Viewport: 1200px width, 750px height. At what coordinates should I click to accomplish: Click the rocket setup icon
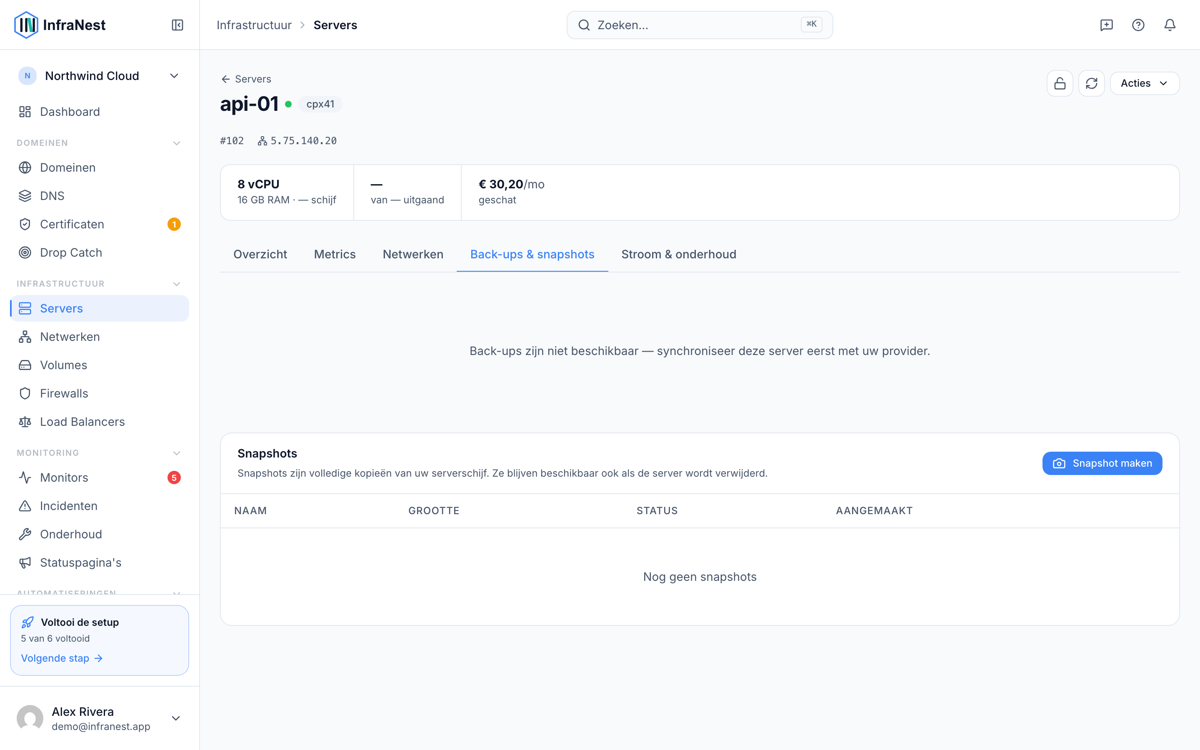pos(28,622)
